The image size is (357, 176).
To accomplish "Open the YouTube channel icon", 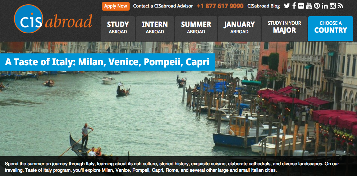I will [x=309, y=6].
